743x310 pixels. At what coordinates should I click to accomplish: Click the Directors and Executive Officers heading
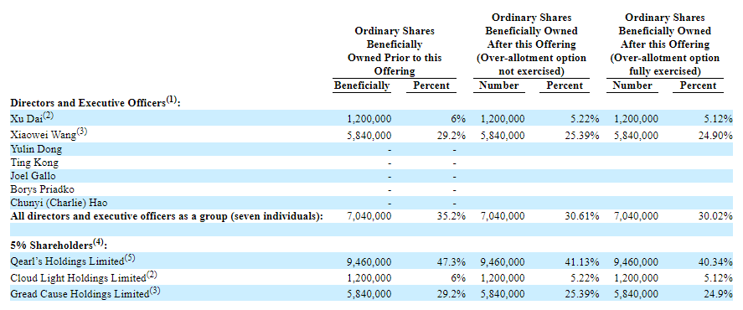95,102
